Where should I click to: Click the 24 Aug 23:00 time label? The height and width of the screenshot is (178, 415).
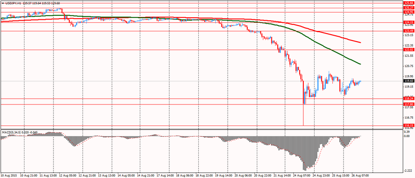click(321, 175)
